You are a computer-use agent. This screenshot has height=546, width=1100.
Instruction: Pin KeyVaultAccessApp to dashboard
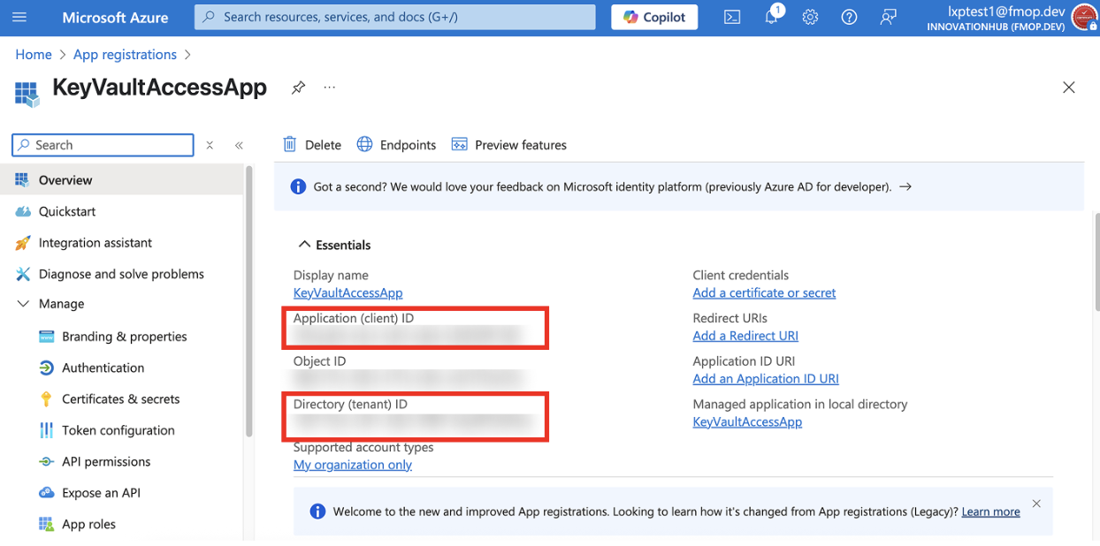pos(298,87)
